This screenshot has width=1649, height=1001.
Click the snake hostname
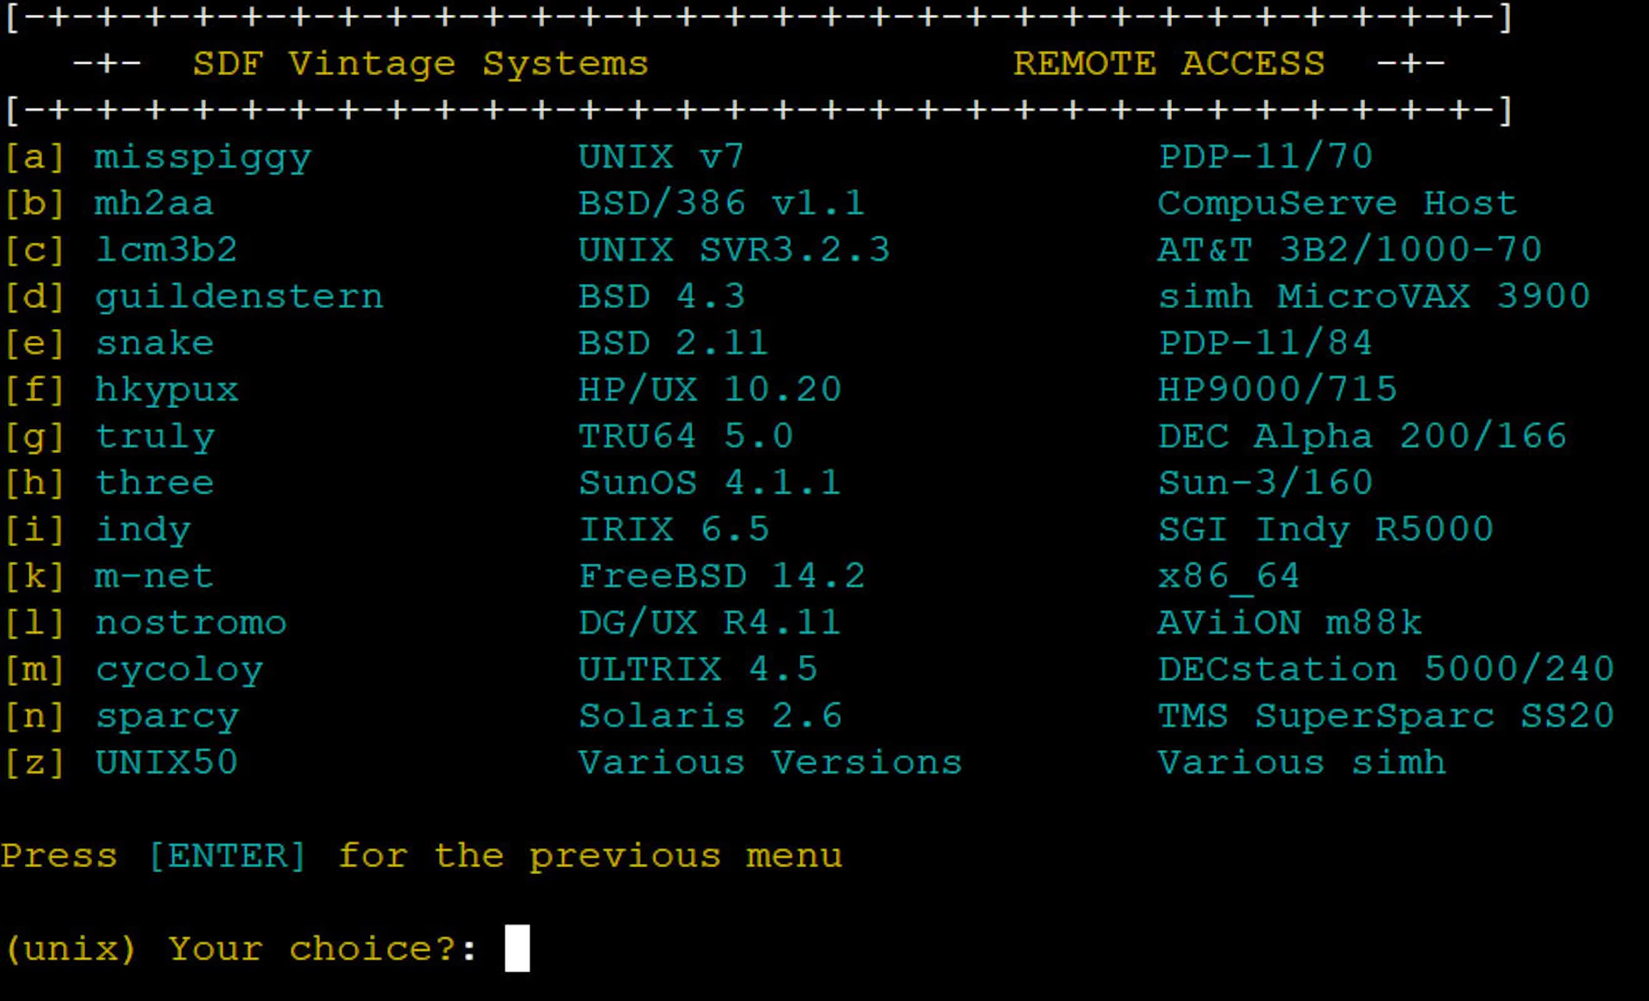[x=154, y=343]
